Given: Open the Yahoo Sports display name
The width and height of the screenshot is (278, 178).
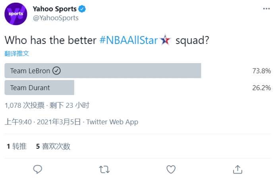Looking at the screenshot, I should pyautogui.click(x=55, y=9).
